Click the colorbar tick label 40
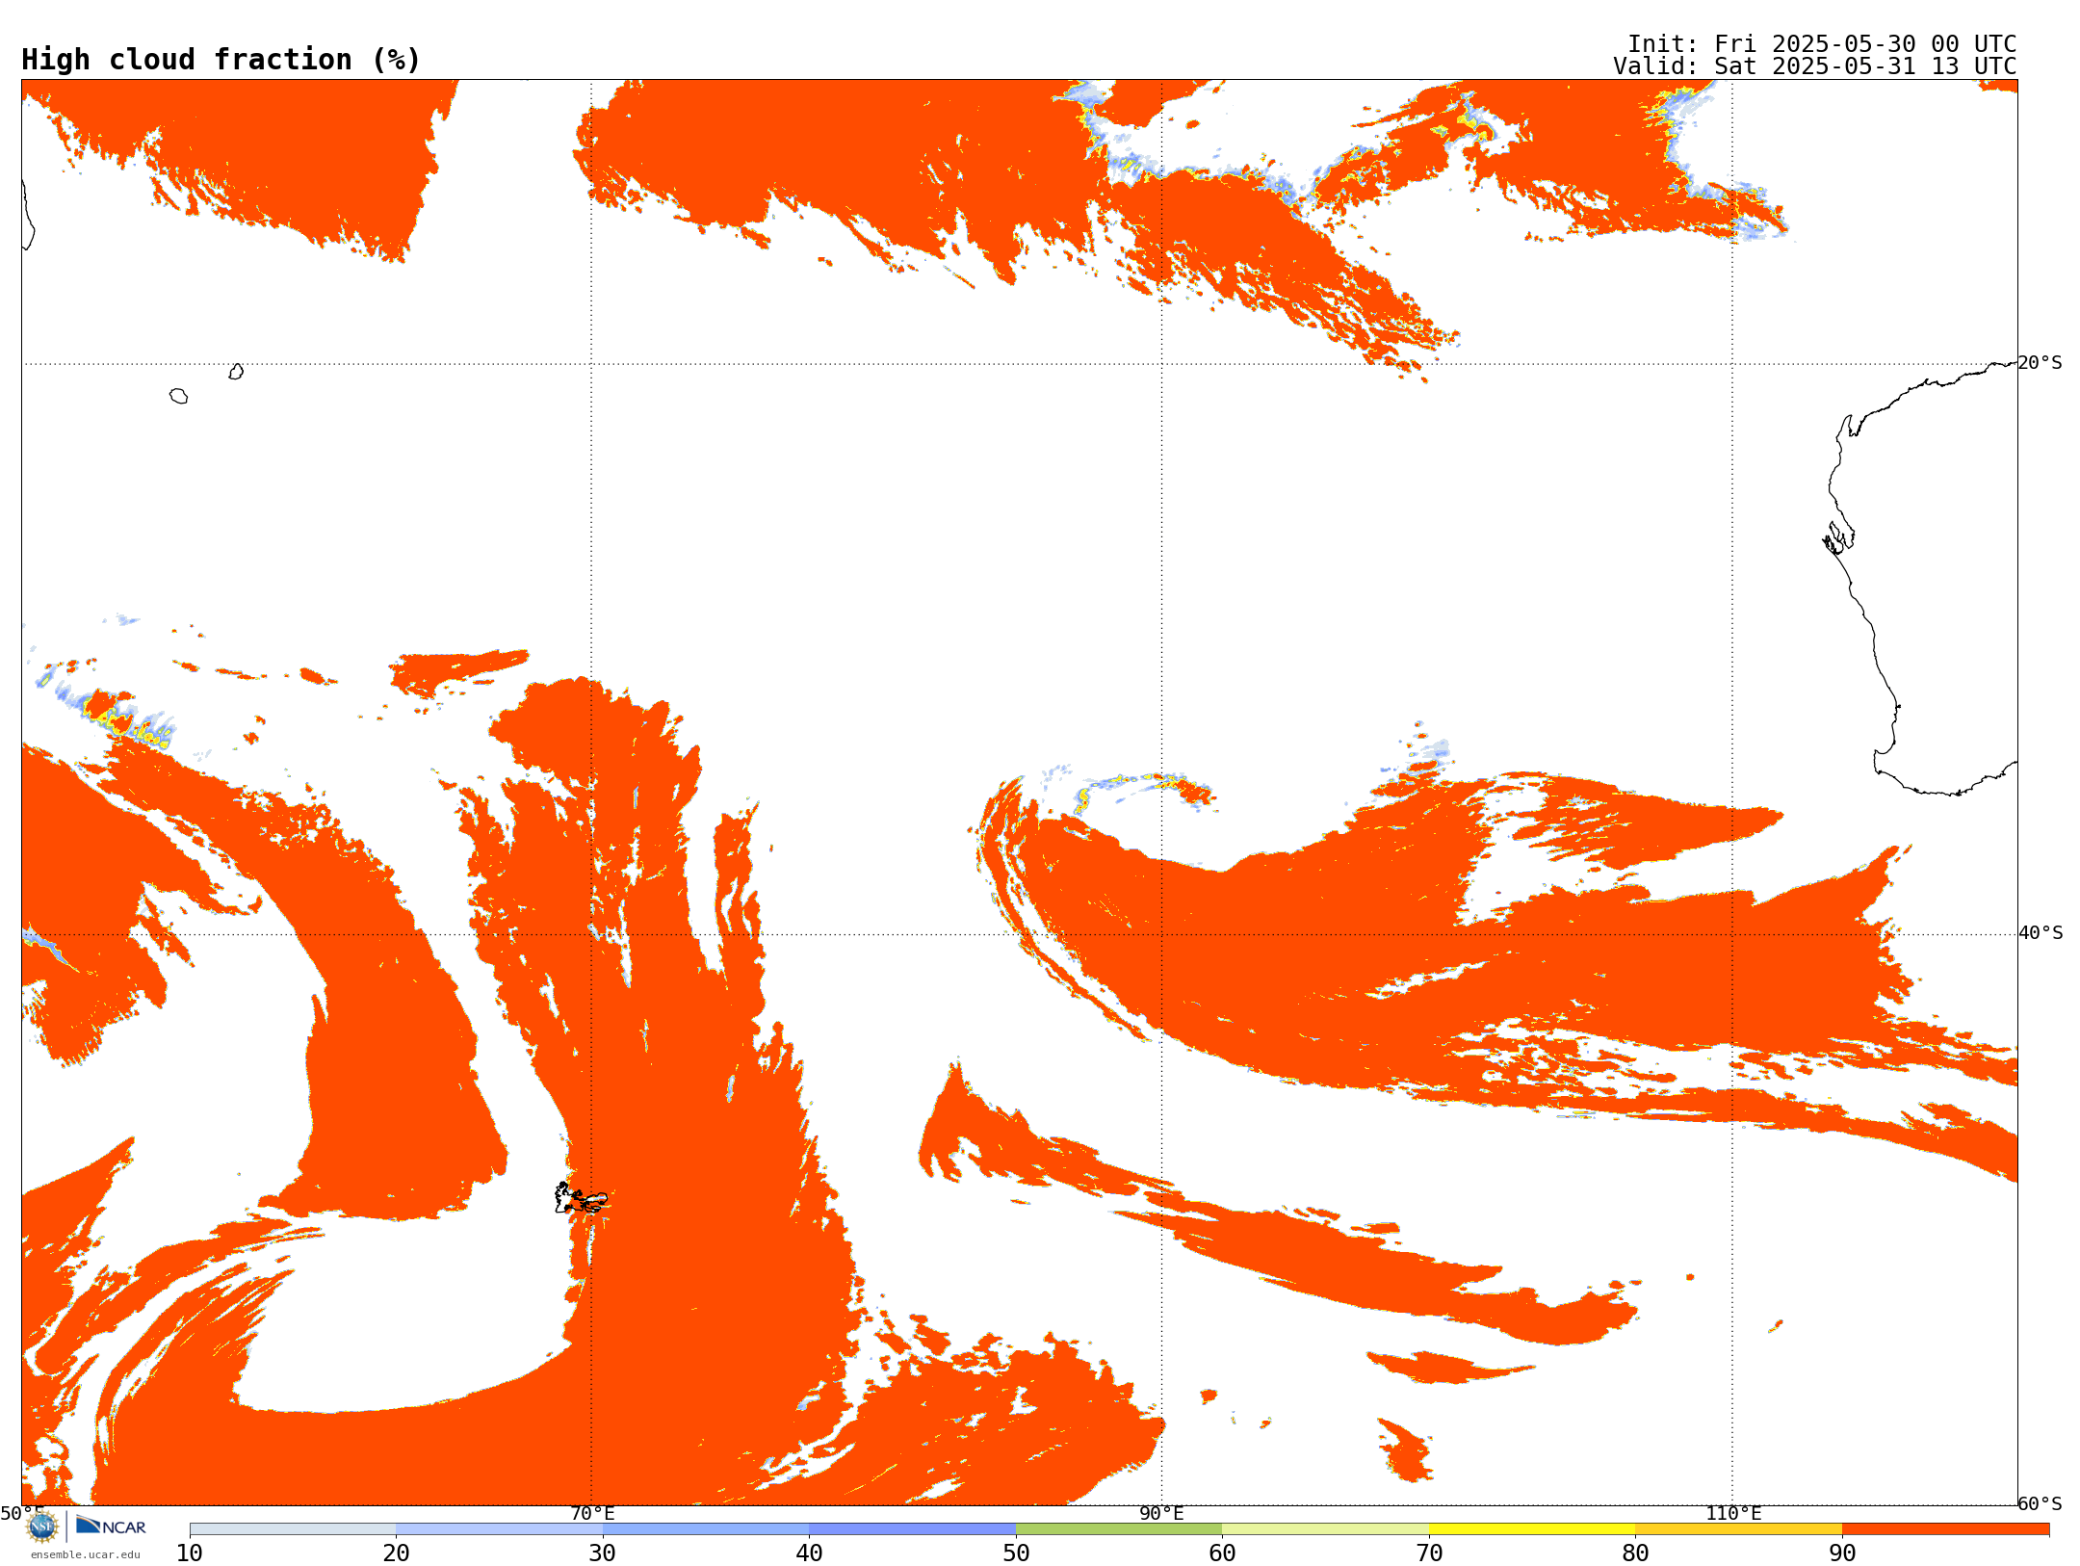This screenshot has height=1566, width=2080. pyautogui.click(x=809, y=1553)
